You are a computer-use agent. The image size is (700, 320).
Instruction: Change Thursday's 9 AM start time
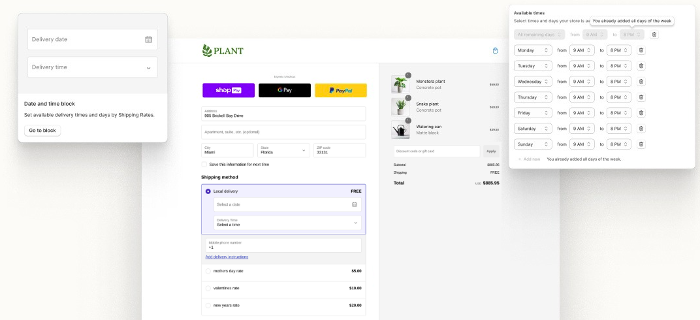tap(581, 97)
